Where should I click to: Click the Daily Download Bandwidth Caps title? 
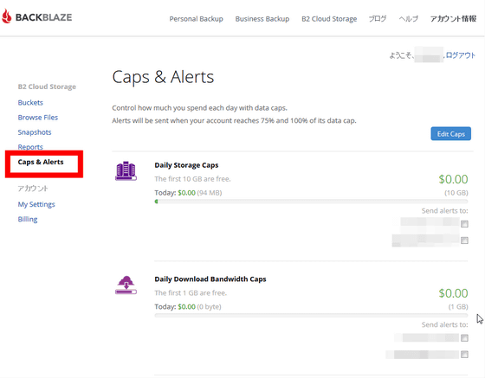point(210,279)
